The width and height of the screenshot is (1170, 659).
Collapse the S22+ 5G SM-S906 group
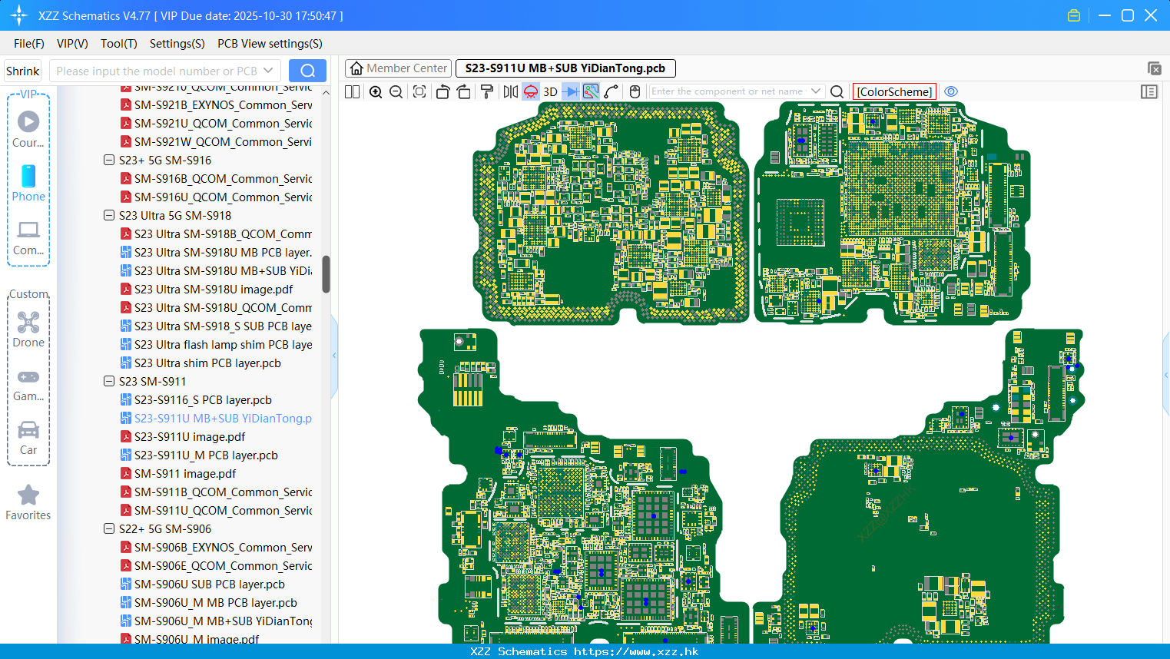109,529
